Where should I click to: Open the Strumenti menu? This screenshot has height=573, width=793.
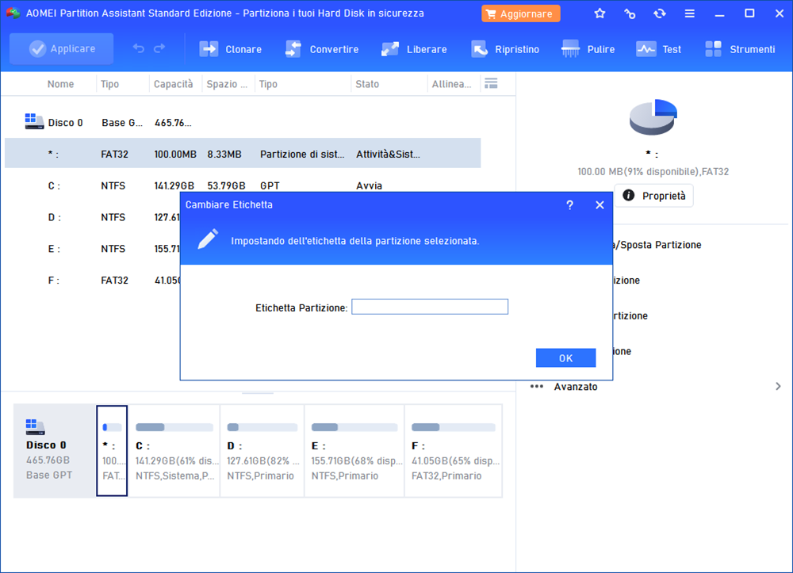pos(740,49)
